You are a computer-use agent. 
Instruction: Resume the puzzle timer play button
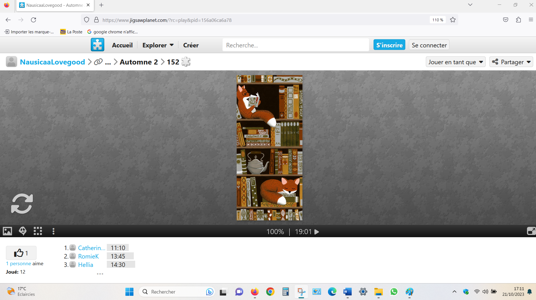[317, 232]
